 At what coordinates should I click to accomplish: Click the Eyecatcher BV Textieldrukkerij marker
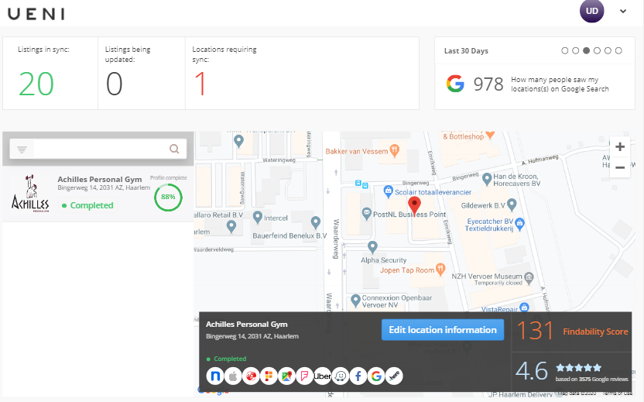tap(519, 224)
